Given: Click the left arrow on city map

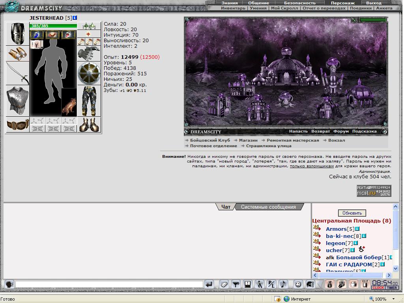Looking at the screenshot, I should (x=198, y=114).
